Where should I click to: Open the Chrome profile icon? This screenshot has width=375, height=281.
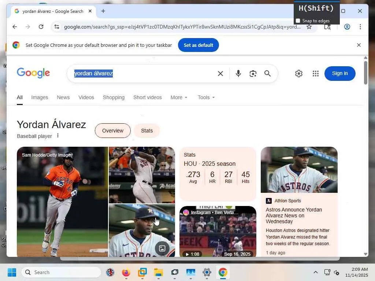coord(347,27)
